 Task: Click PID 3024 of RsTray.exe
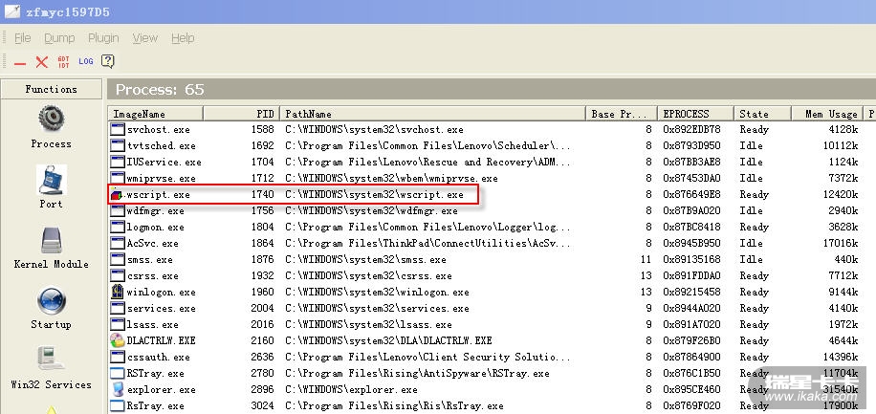click(262, 405)
